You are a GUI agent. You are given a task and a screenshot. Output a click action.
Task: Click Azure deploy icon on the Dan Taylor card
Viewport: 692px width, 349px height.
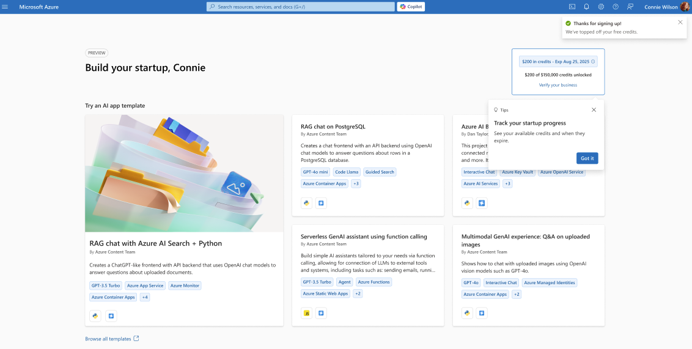click(482, 203)
